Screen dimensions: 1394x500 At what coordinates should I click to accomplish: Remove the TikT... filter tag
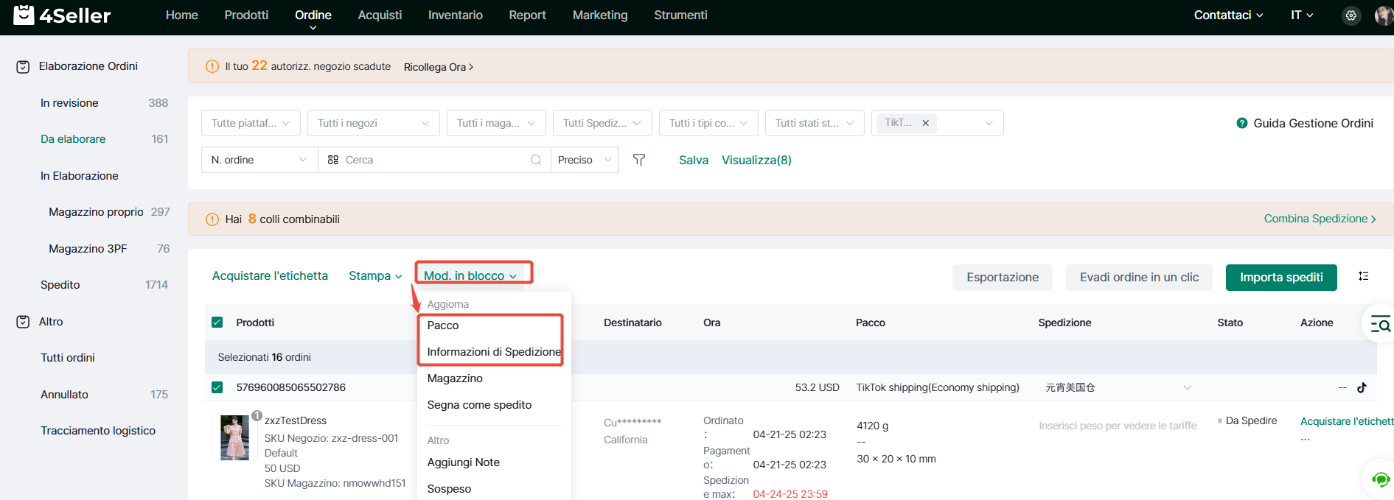click(x=925, y=123)
